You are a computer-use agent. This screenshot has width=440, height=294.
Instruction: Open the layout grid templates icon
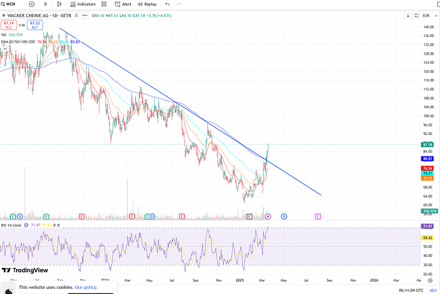tap(104, 4)
